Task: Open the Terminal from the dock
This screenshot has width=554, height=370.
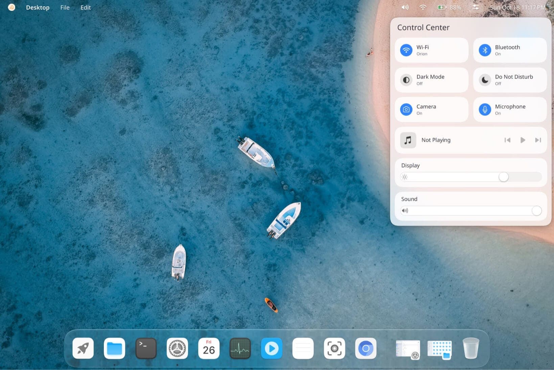Action: tap(146, 348)
